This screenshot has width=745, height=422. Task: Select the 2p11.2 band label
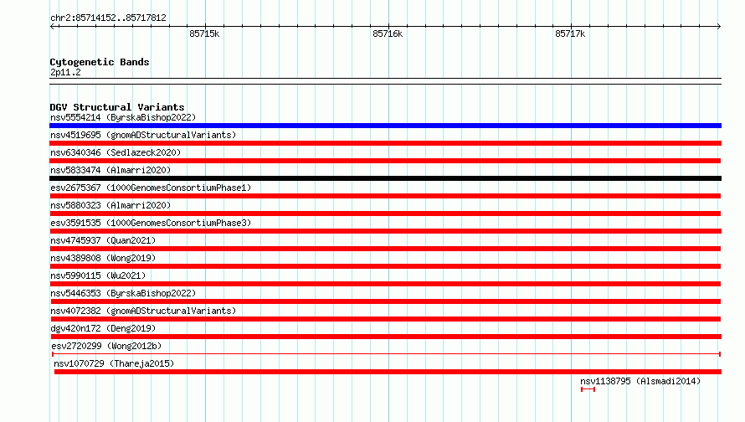click(65, 72)
